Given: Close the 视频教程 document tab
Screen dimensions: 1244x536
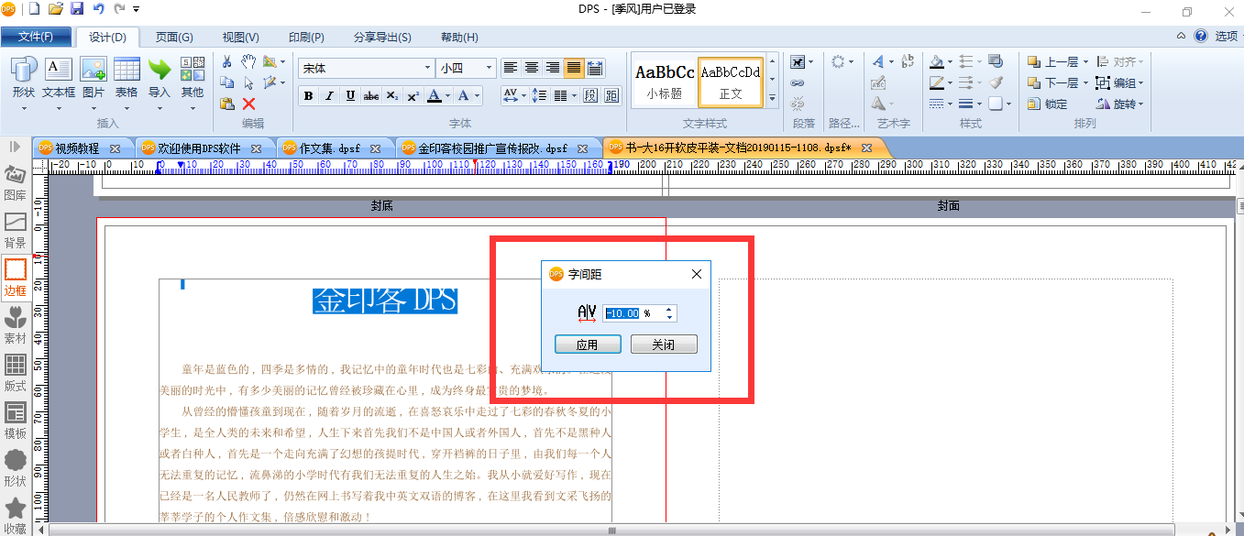Looking at the screenshot, I should tap(115, 148).
